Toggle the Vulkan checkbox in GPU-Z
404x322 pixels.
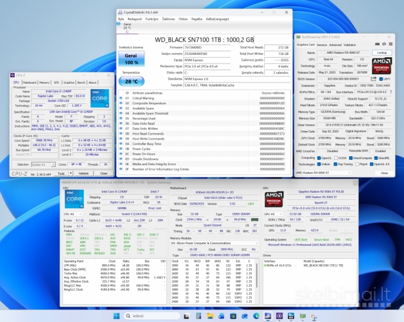coord(319,164)
